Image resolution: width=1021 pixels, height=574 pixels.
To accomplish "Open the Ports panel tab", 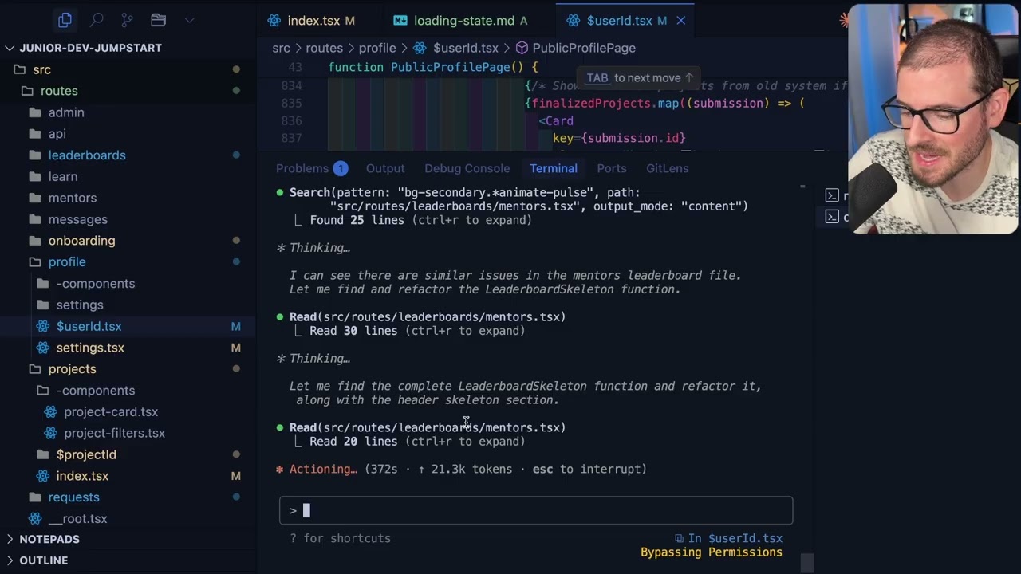I will 612,168.
